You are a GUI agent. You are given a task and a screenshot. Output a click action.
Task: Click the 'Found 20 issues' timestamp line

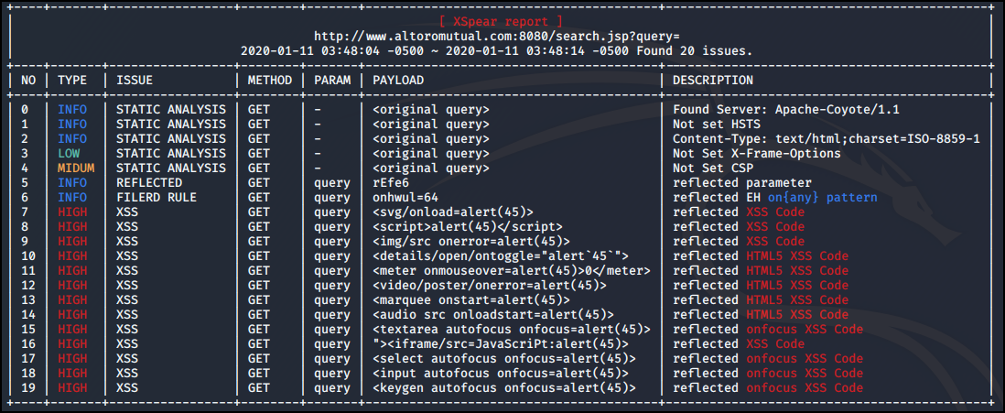497,50
